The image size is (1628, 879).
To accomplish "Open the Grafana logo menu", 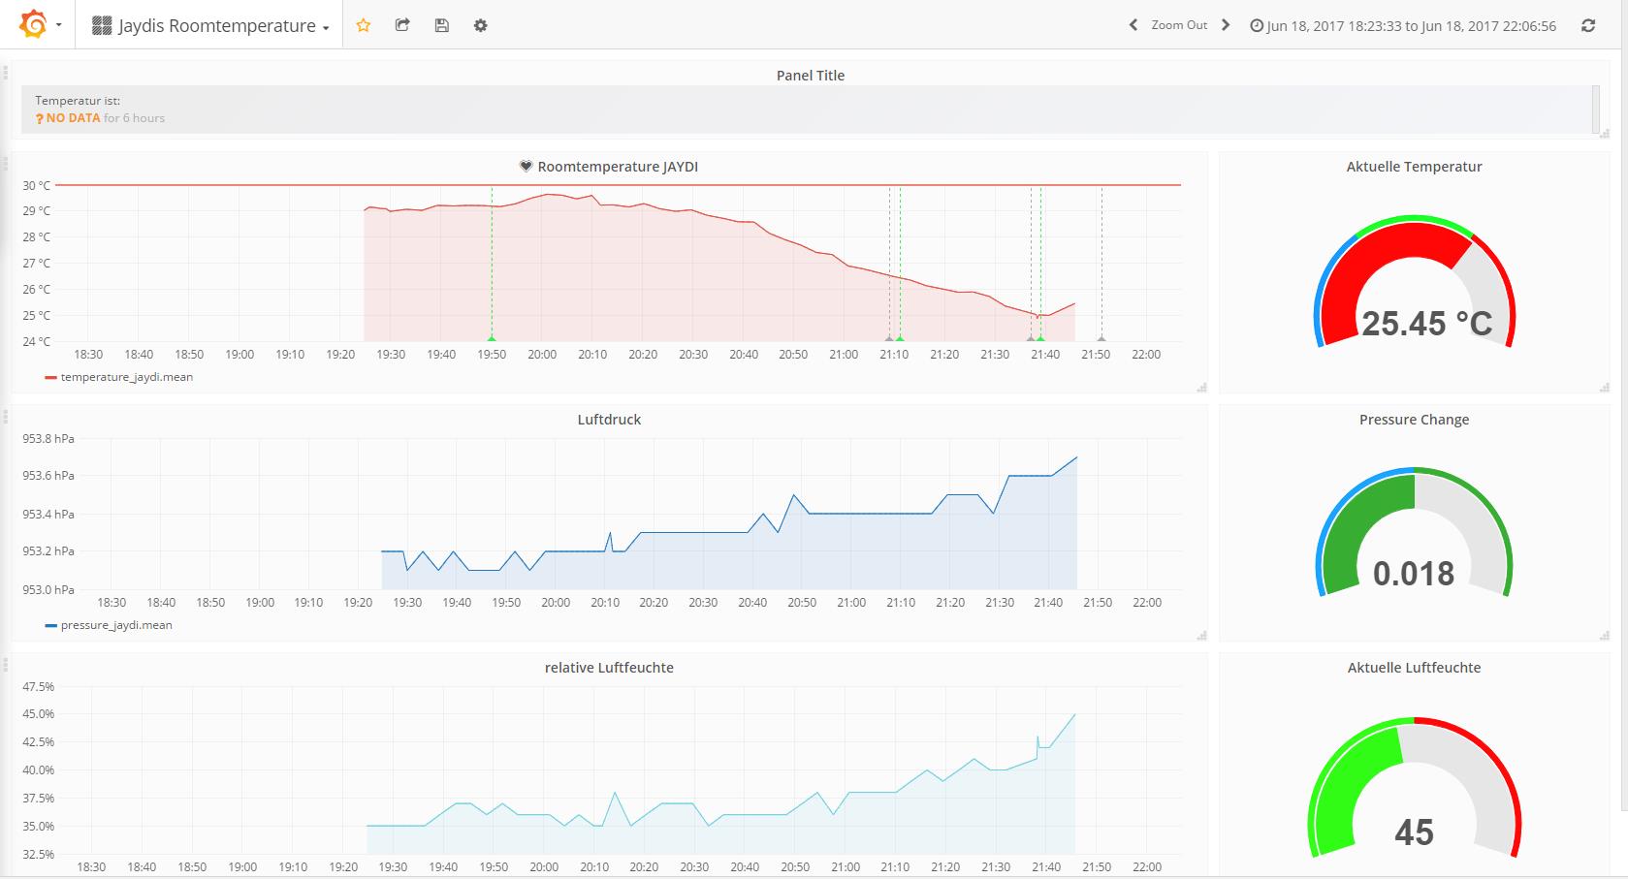I will [x=33, y=24].
